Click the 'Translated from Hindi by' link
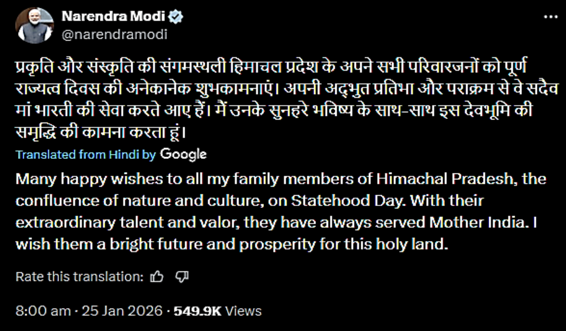 point(85,155)
